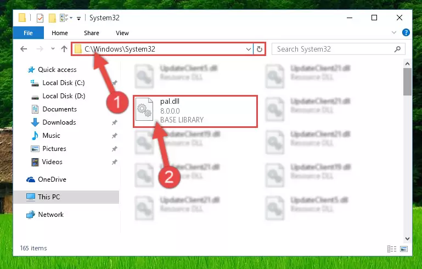Open Local Disk (D:) in sidebar
The width and height of the screenshot is (422, 269).
[x=64, y=96]
